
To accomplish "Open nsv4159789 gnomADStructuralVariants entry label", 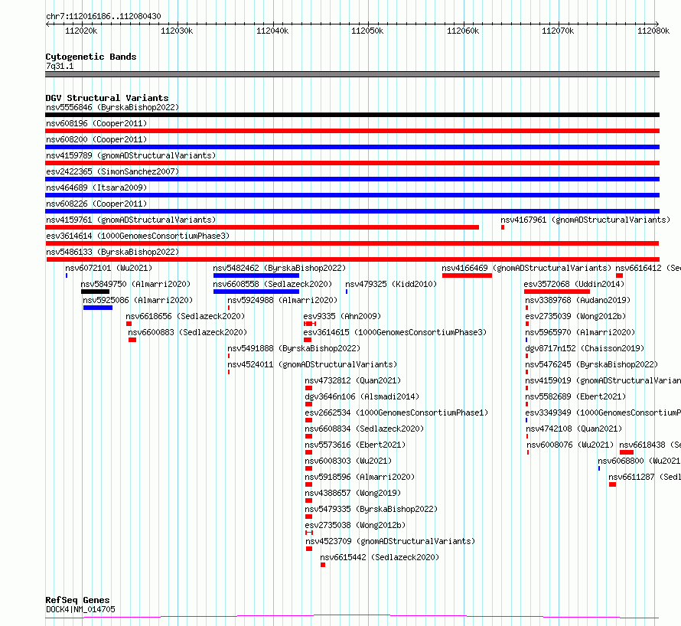I will point(131,155).
